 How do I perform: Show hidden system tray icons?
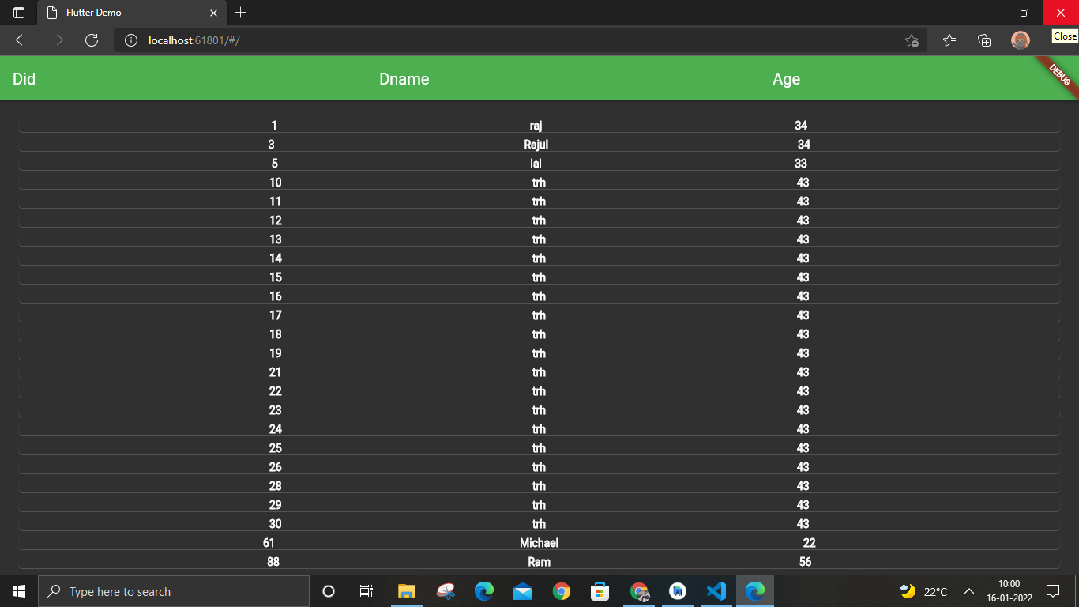coord(968,591)
